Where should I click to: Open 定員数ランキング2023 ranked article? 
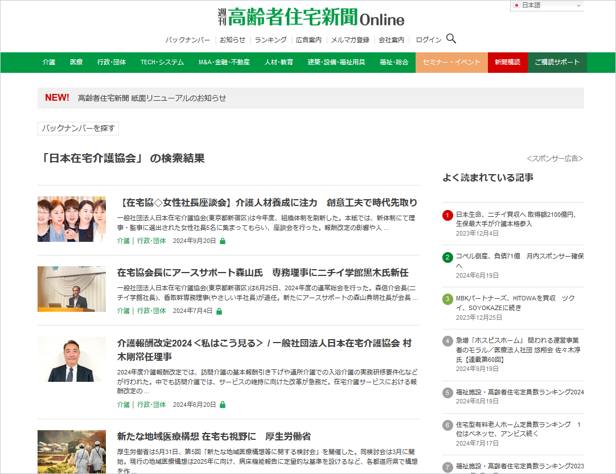click(x=520, y=466)
